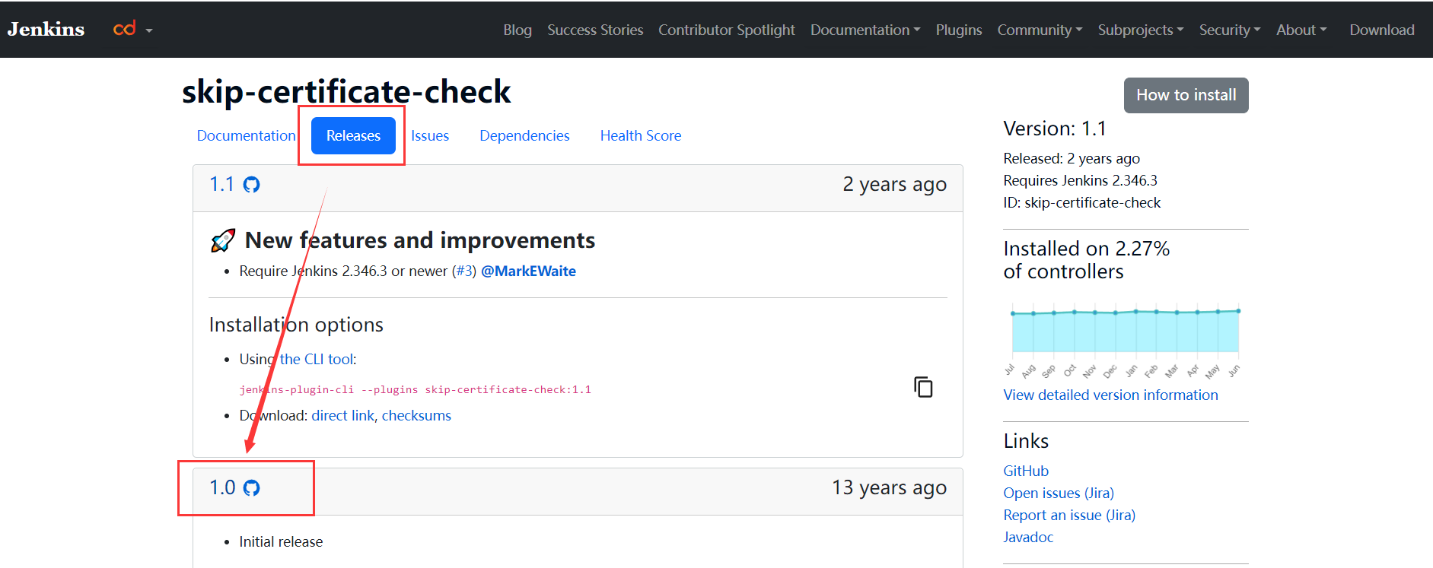Screen dimensions: 1433x568
Task: Click the '13 years ago' release date
Action: point(889,488)
